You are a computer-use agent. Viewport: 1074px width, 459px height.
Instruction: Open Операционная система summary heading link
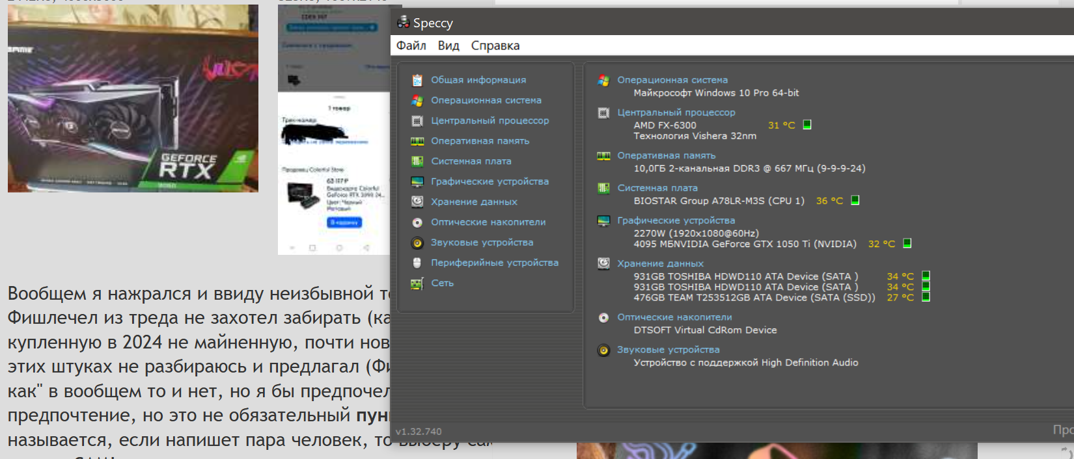672,80
